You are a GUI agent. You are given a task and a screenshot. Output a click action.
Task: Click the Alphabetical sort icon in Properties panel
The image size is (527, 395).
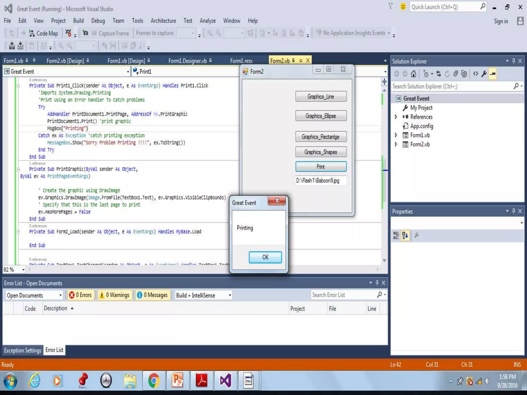click(x=405, y=235)
